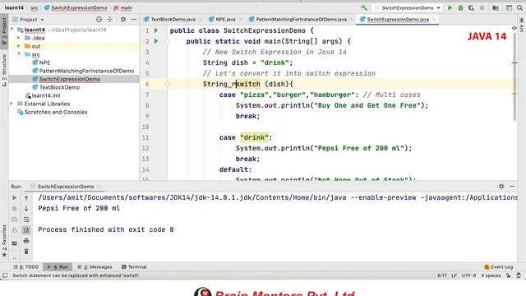Open TextBlockDemo in project tree
This screenshot has height=296, width=526.
pyautogui.click(x=59, y=87)
